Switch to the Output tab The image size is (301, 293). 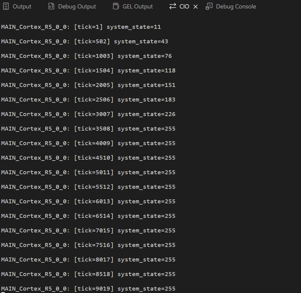pos(22,6)
